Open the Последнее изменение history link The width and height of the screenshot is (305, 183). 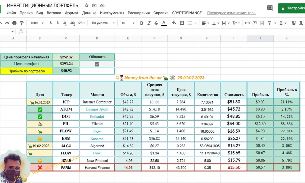233,13
